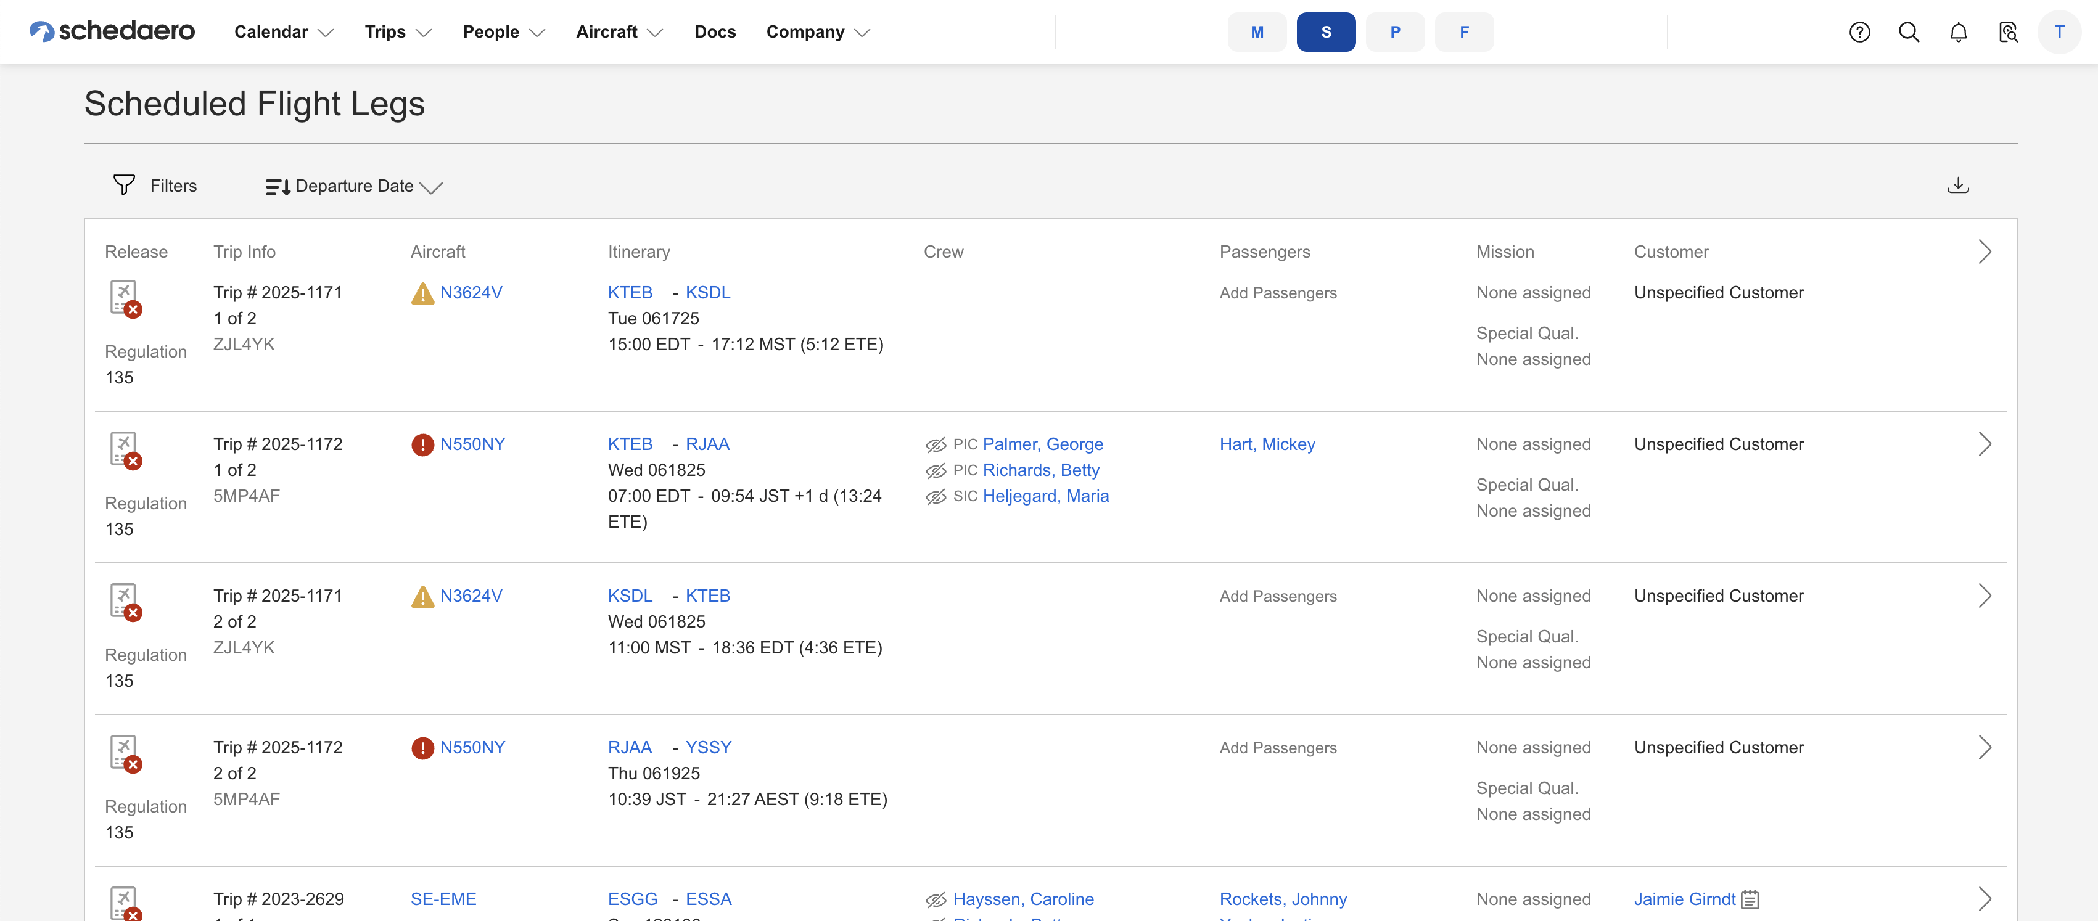Select the S mode toggle button

pos(1326,32)
